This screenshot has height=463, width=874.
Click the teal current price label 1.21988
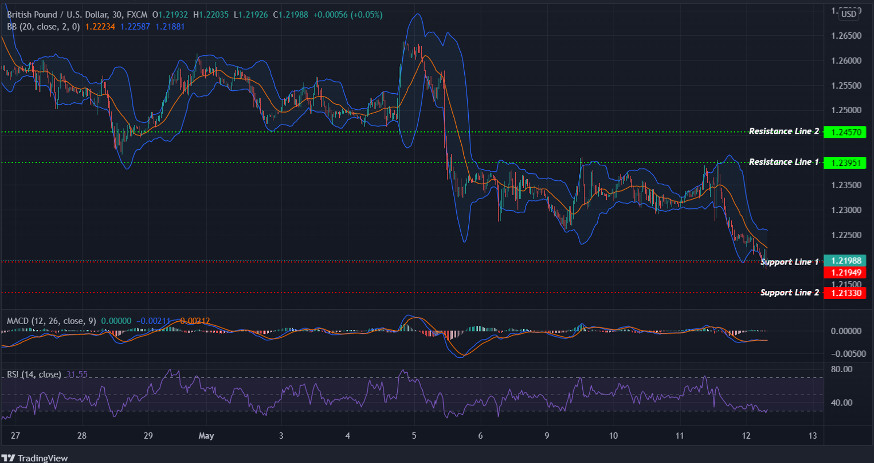pos(845,261)
